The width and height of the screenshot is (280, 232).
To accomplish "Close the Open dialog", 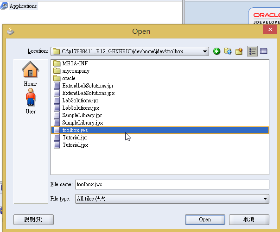I will 270,29.
